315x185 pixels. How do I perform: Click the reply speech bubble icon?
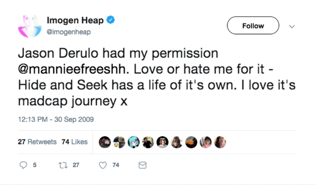(23, 165)
